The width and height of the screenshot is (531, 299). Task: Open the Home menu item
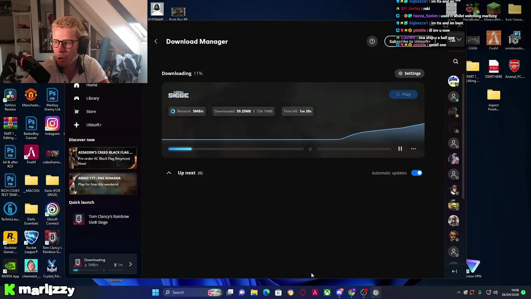pos(92,85)
